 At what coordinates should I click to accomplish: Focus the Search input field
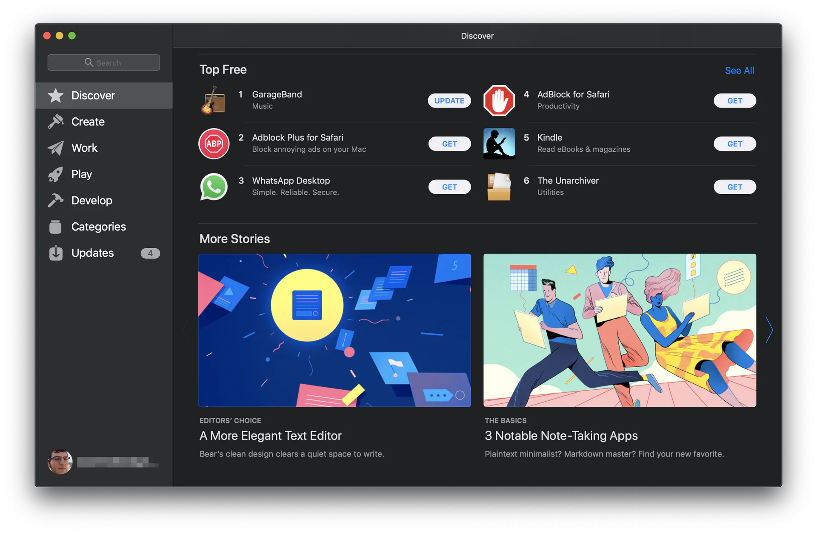click(x=104, y=62)
